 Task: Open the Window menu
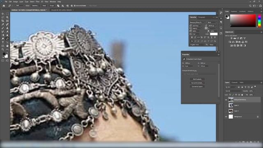pyautogui.click(x=53, y=2)
